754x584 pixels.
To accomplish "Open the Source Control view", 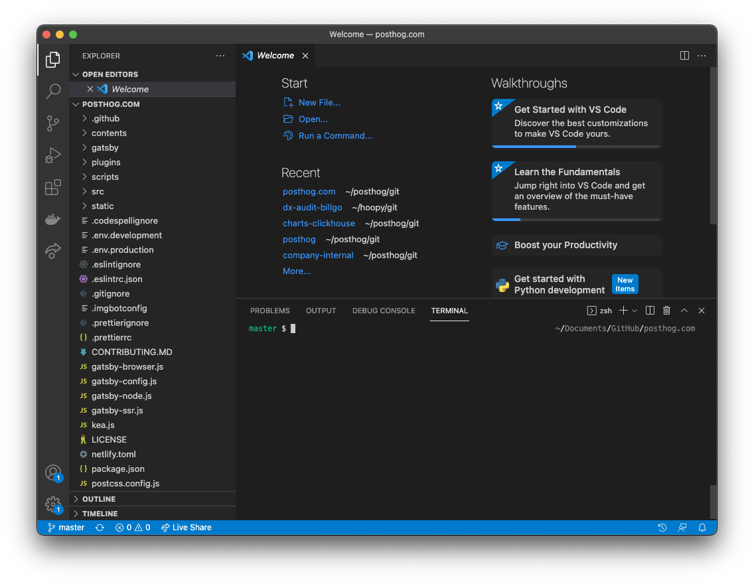I will (53, 123).
